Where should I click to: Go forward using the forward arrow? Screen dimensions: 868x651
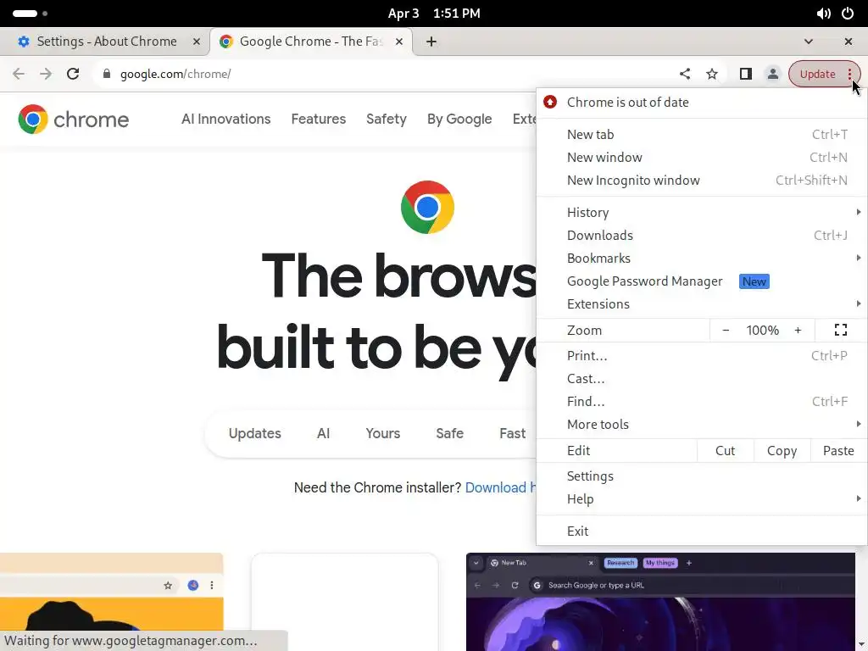point(46,74)
